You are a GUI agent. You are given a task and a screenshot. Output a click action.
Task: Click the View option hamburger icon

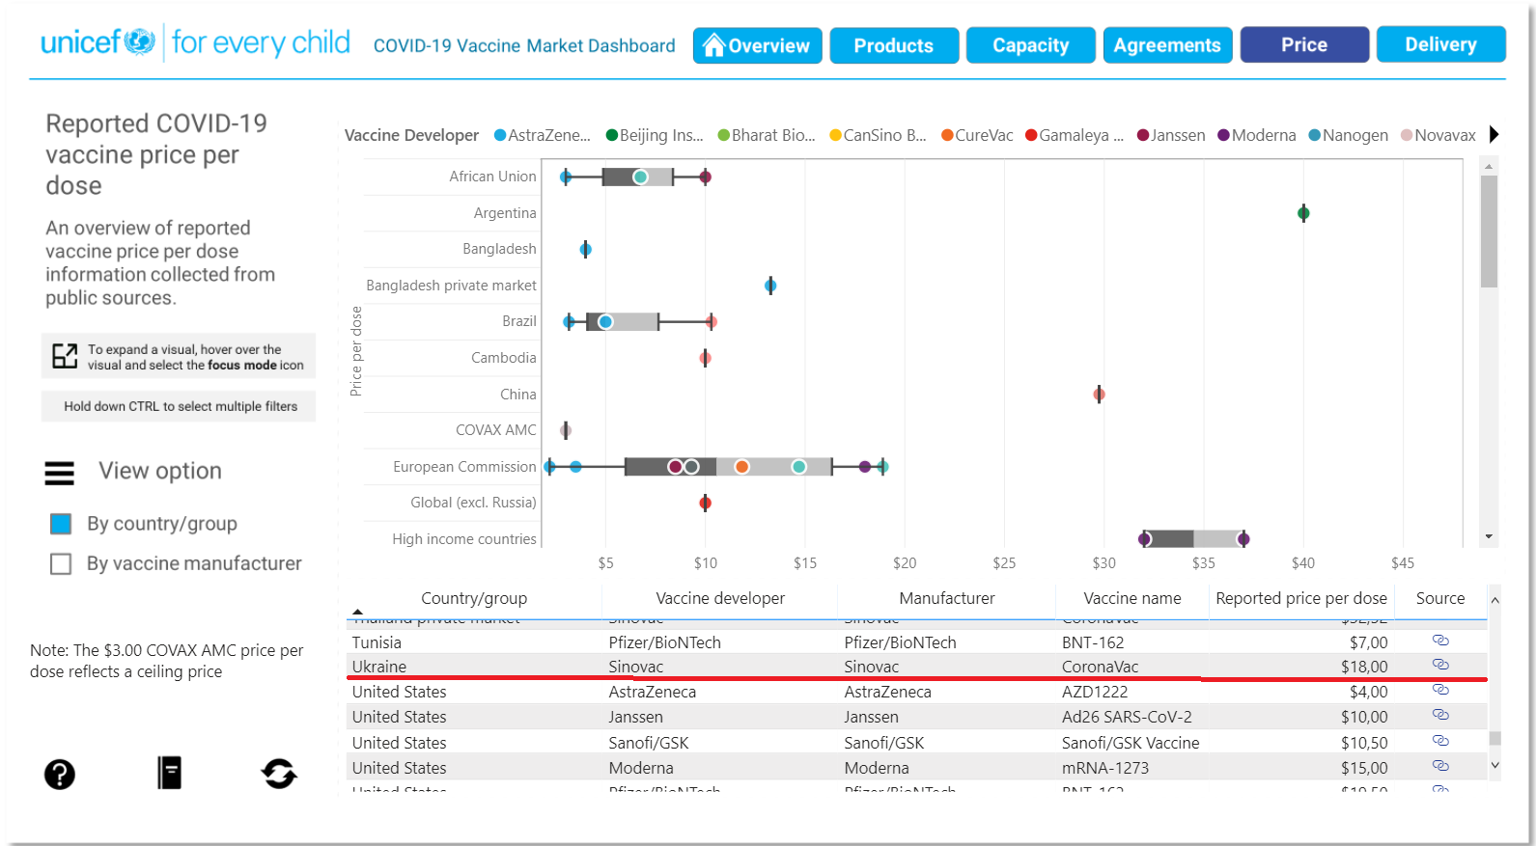(x=60, y=473)
